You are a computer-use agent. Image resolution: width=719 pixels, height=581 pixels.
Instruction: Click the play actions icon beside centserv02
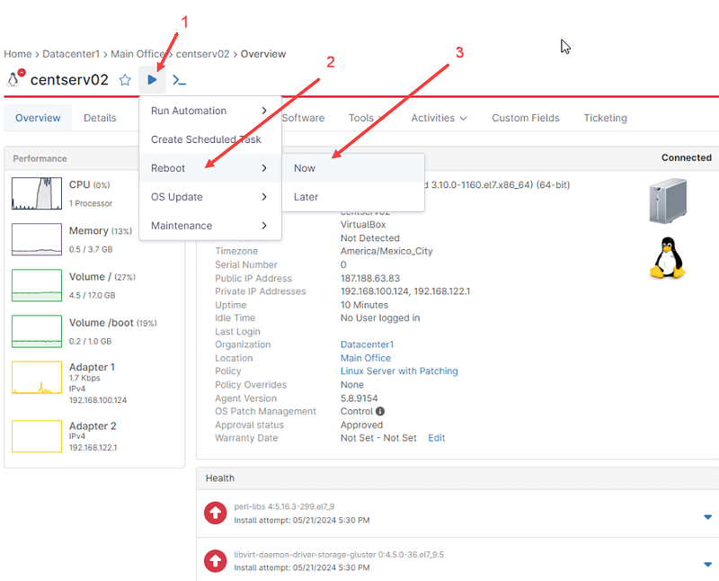point(153,80)
